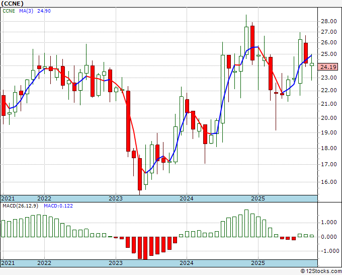The width and height of the screenshot is (342, 275).
Task: Click the green CCNE legend label
Action: (9, 11)
